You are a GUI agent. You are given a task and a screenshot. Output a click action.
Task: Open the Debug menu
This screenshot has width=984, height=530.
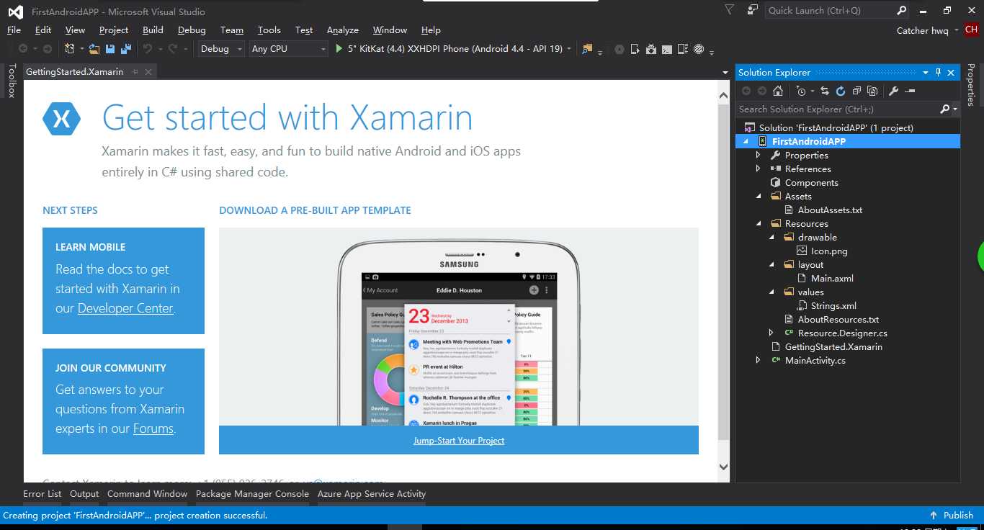coord(192,30)
